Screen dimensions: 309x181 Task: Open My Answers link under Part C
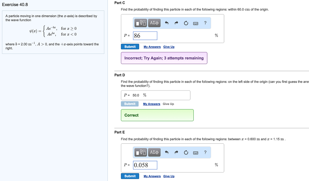tap(152, 47)
